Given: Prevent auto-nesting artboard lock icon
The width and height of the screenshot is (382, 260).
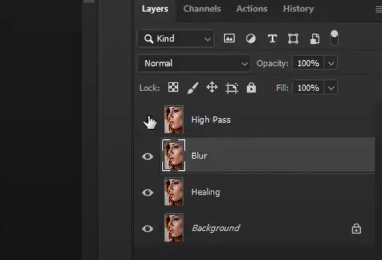Looking at the screenshot, I should (232, 88).
